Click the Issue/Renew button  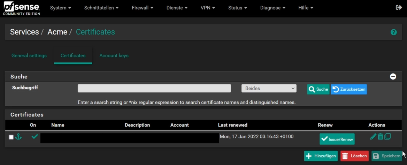(337, 139)
